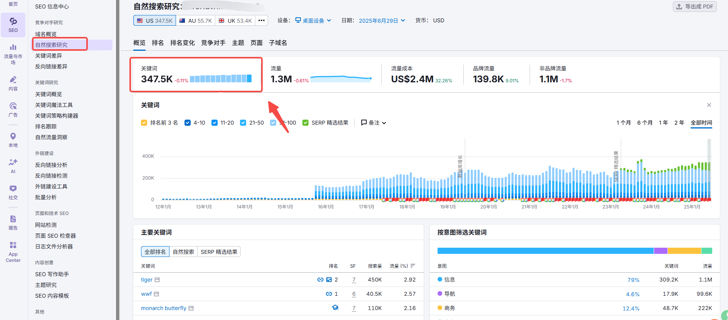Open the monarch butterfly keyword link
Viewport: 728px width, 320px height.
tap(163, 308)
